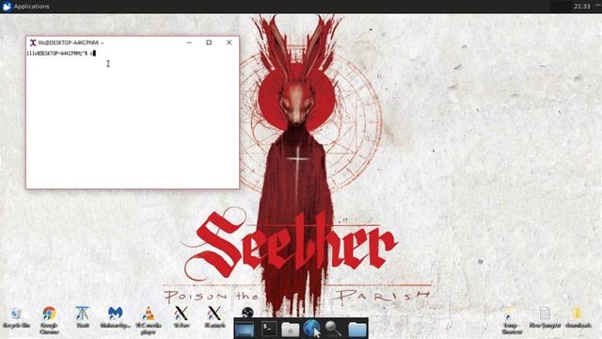Open the Recycle Bin desktop icon
This screenshot has height=339, width=602.
[x=16, y=317]
